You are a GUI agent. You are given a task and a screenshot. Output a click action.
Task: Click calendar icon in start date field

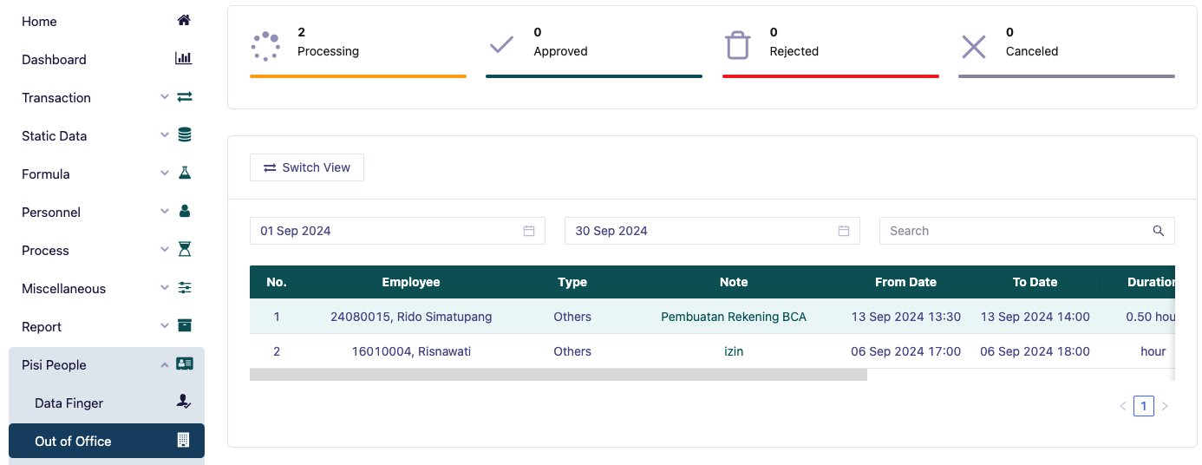(x=529, y=231)
